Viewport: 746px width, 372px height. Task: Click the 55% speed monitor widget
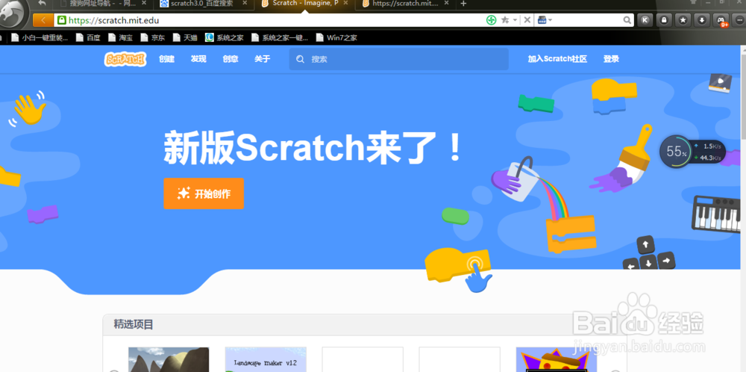click(693, 152)
